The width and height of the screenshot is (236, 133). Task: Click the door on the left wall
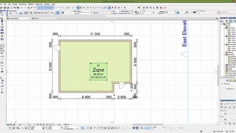[57, 48]
